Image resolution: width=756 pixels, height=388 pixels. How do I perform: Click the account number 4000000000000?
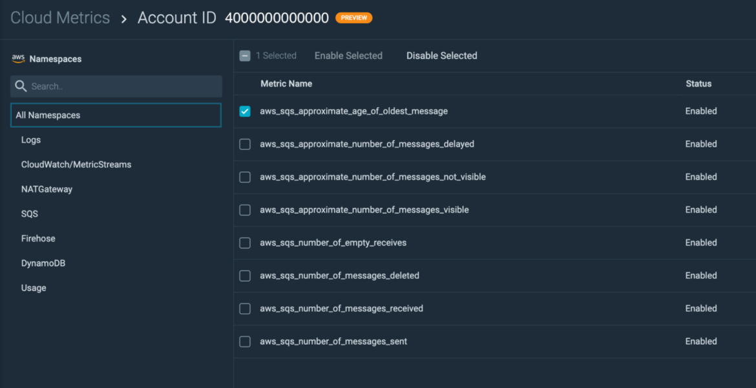[277, 18]
